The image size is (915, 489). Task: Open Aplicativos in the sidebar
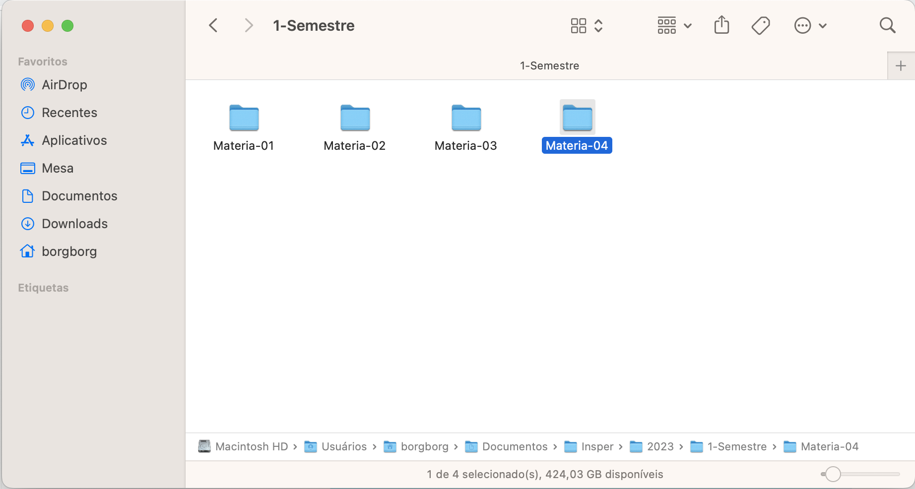click(74, 140)
